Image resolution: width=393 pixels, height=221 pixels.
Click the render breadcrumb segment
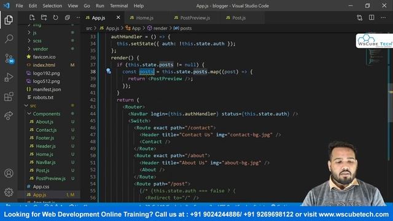click(x=160, y=28)
